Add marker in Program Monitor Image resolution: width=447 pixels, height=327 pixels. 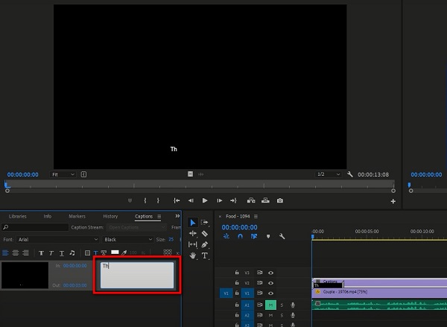[x=130, y=200]
